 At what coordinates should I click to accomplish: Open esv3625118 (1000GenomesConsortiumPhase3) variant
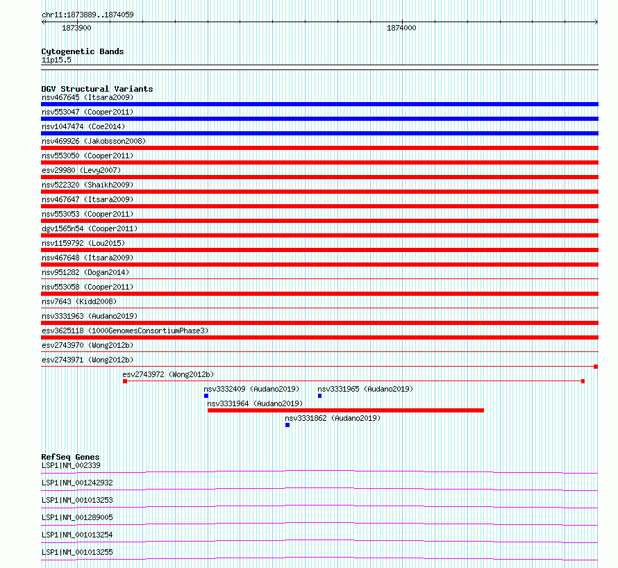tap(125, 331)
